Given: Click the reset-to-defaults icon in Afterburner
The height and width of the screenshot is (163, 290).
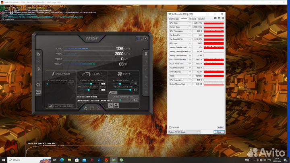Looking at the screenshot, I should click(x=85, y=108).
